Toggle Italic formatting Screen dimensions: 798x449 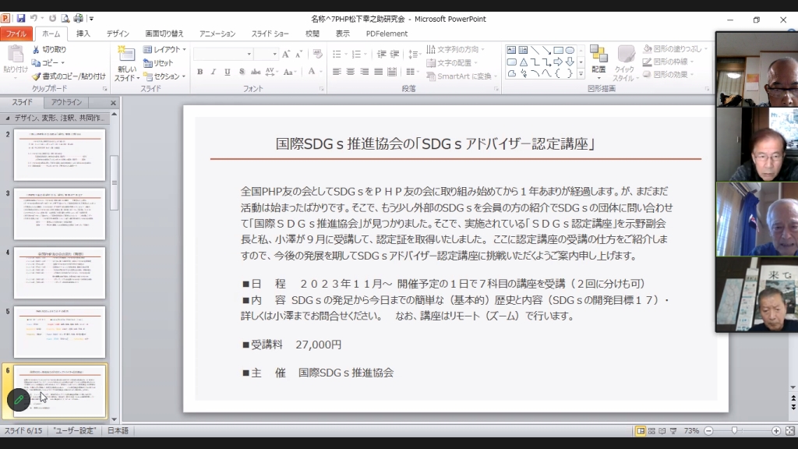[214, 72]
